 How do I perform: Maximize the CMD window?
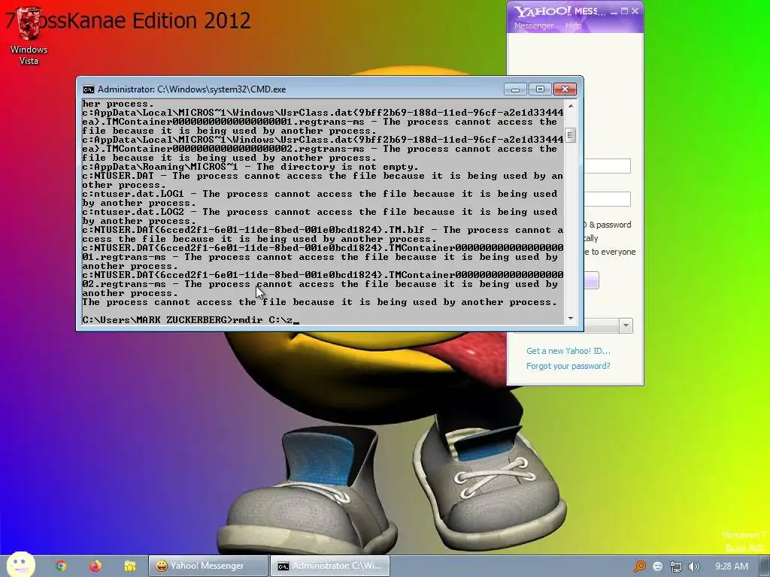coord(540,89)
